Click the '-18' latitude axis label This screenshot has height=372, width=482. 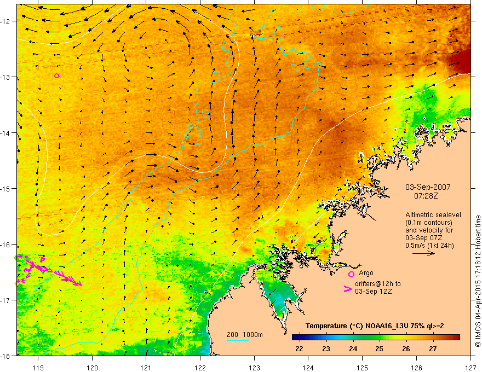(6, 356)
